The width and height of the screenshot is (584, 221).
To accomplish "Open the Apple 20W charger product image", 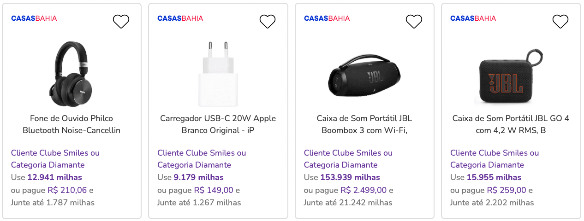I will (x=218, y=73).
